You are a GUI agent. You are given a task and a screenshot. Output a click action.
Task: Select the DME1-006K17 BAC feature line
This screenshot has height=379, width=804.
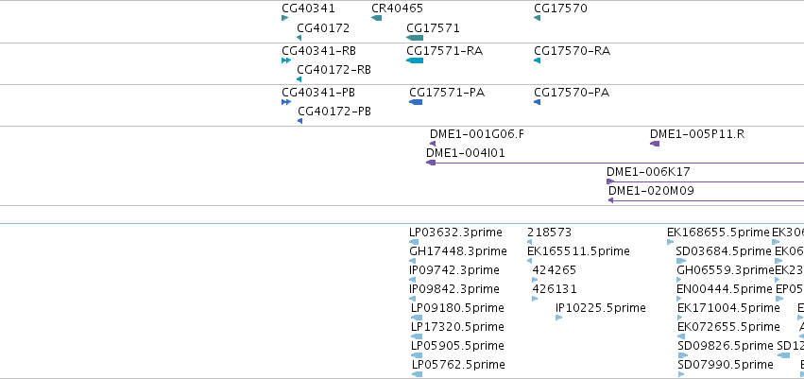tap(705, 181)
